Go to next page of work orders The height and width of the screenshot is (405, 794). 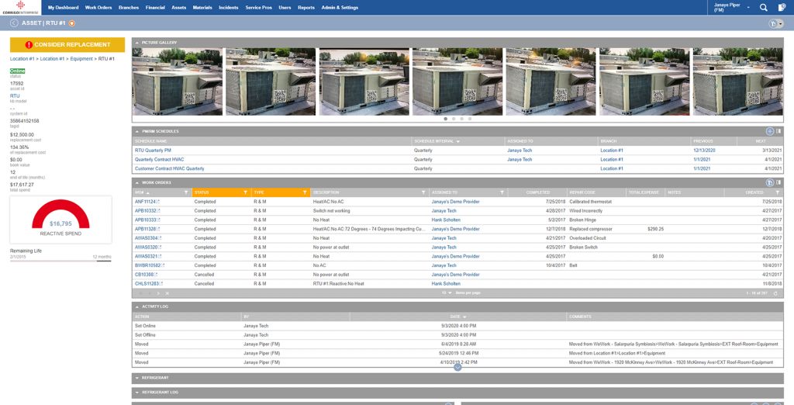(x=158, y=293)
